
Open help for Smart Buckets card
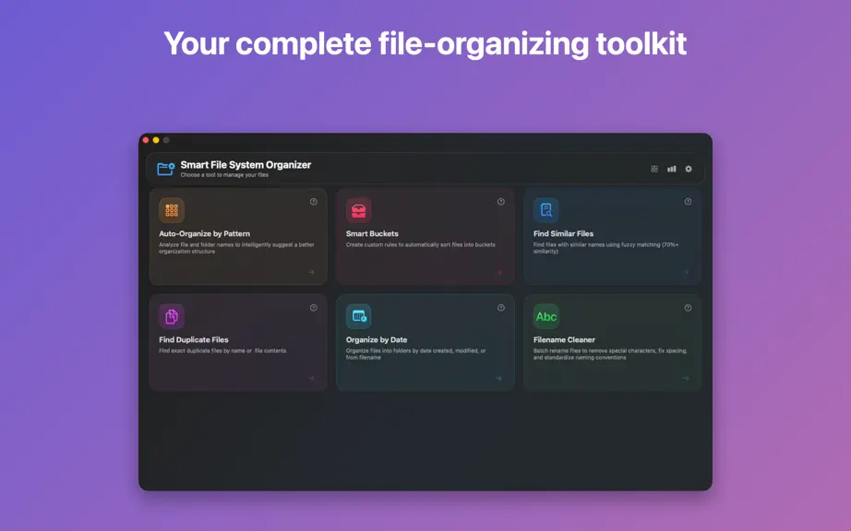[x=501, y=202]
